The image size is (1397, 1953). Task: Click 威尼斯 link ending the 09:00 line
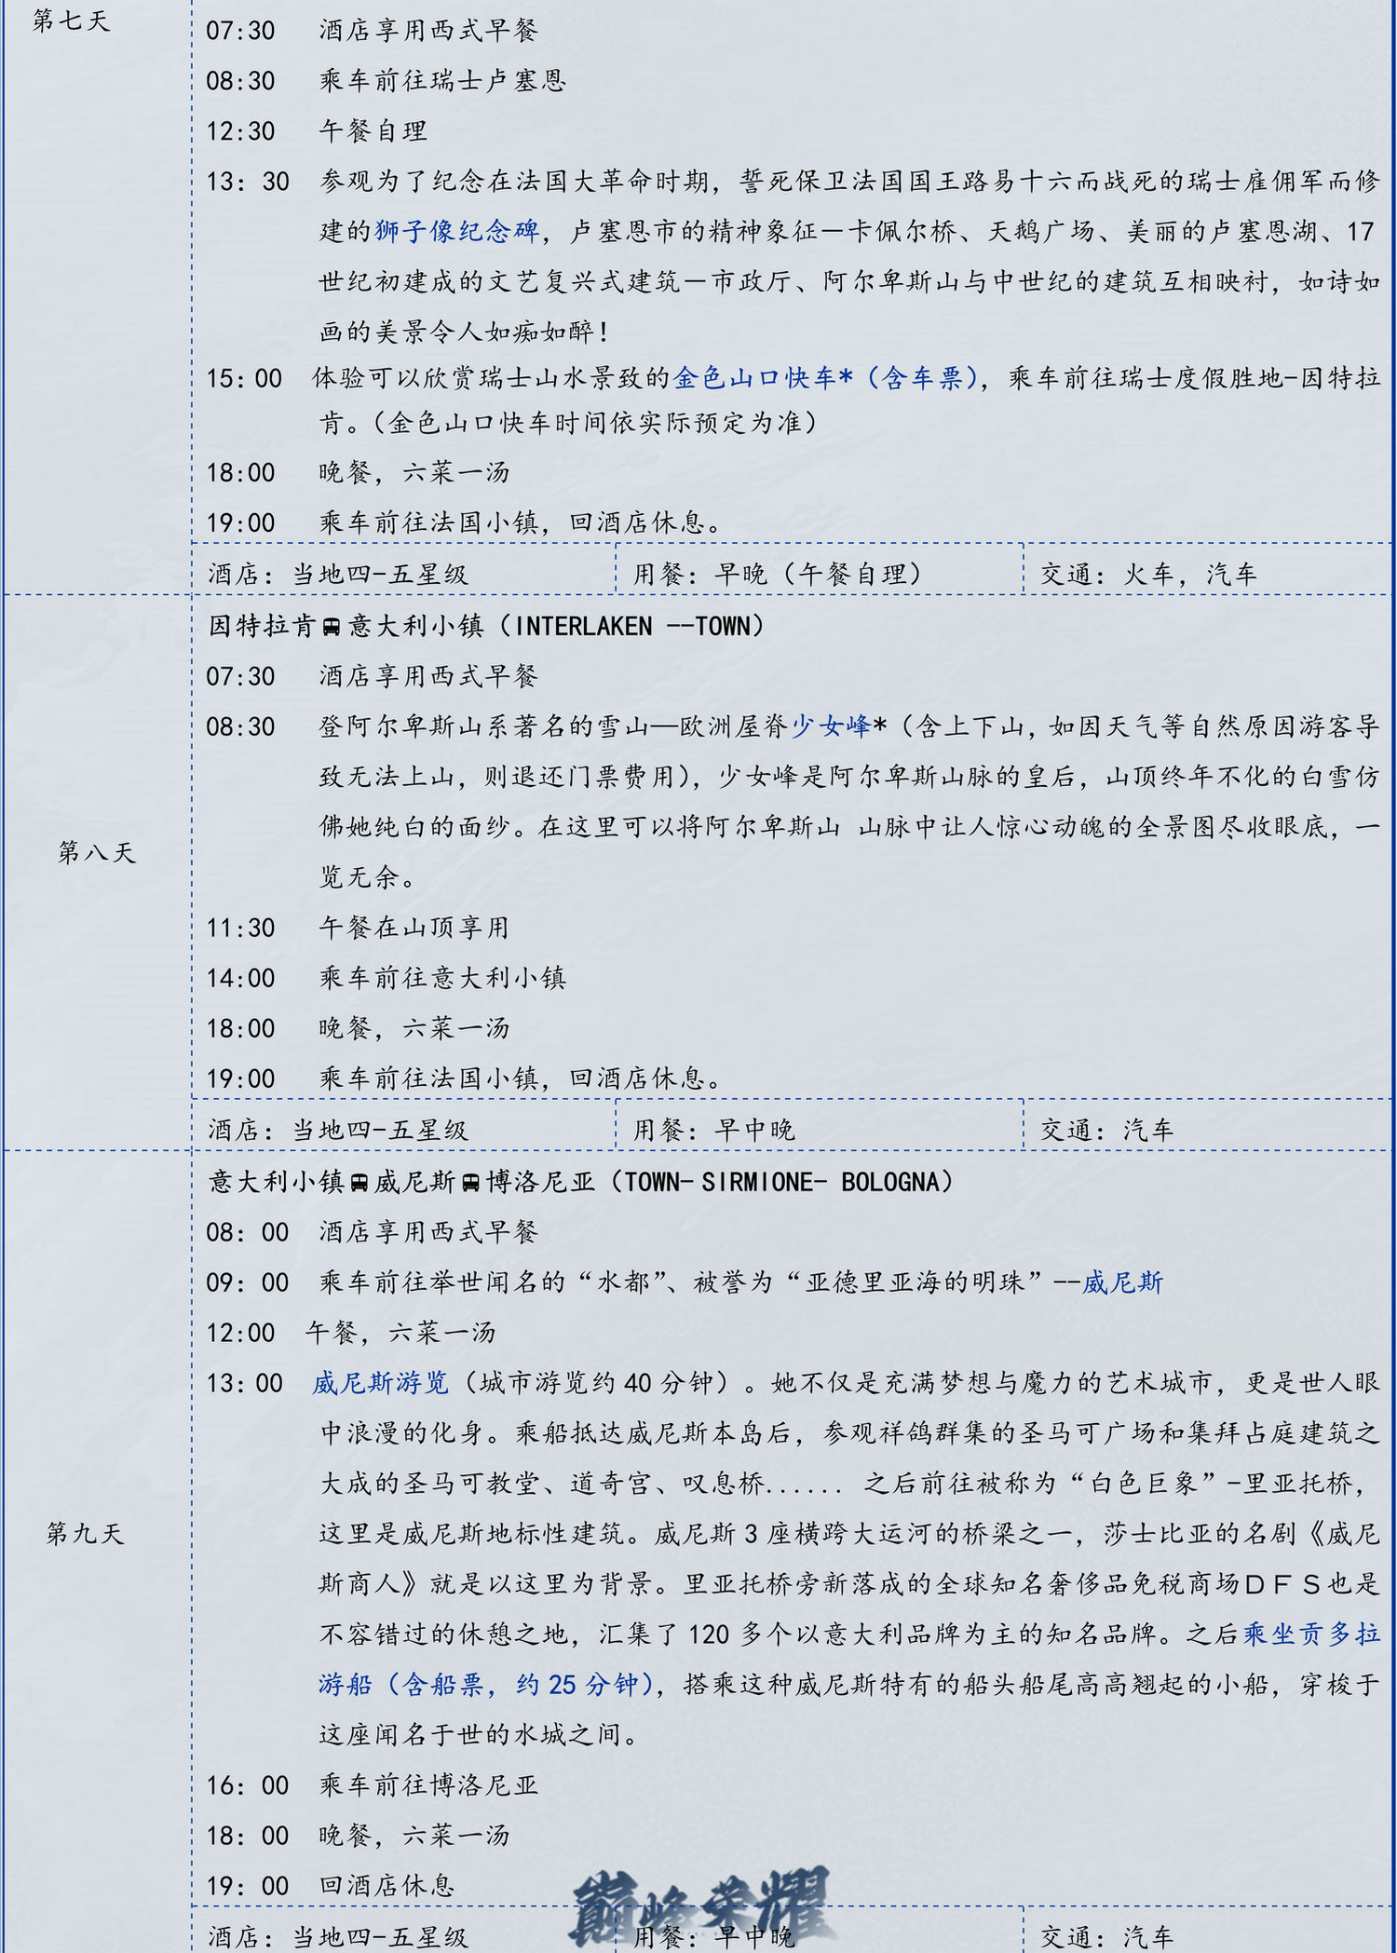click(x=1121, y=1283)
